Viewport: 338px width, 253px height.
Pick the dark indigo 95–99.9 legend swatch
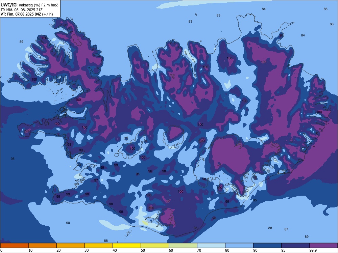coord(295,246)
